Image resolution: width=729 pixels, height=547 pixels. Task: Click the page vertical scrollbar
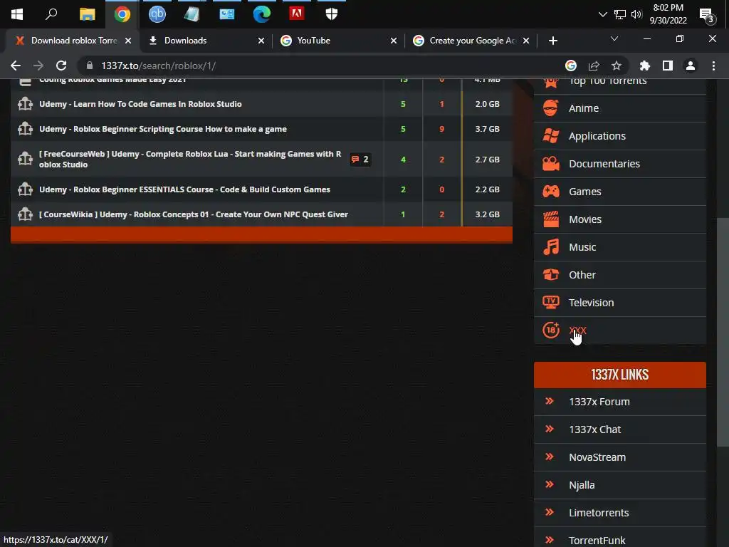pyautogui.click(x=723, y=332)
